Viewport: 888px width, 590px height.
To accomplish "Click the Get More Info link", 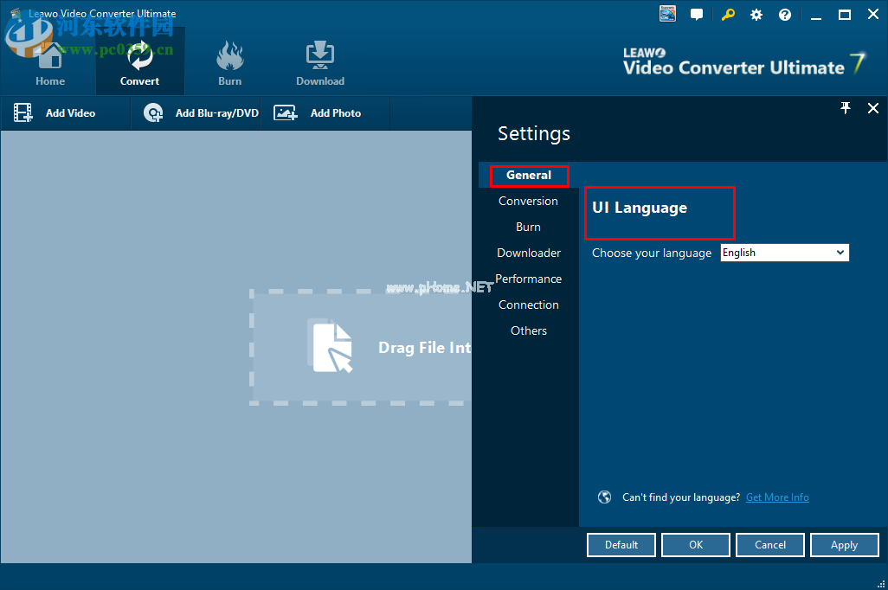I will click(x=777, y=497).
